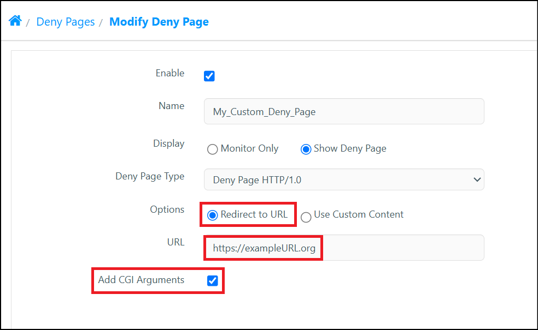538x330 pixels.
Task: Click the Name field with My_Custom_Deny_Page
Action: click(x=344, y=112)
